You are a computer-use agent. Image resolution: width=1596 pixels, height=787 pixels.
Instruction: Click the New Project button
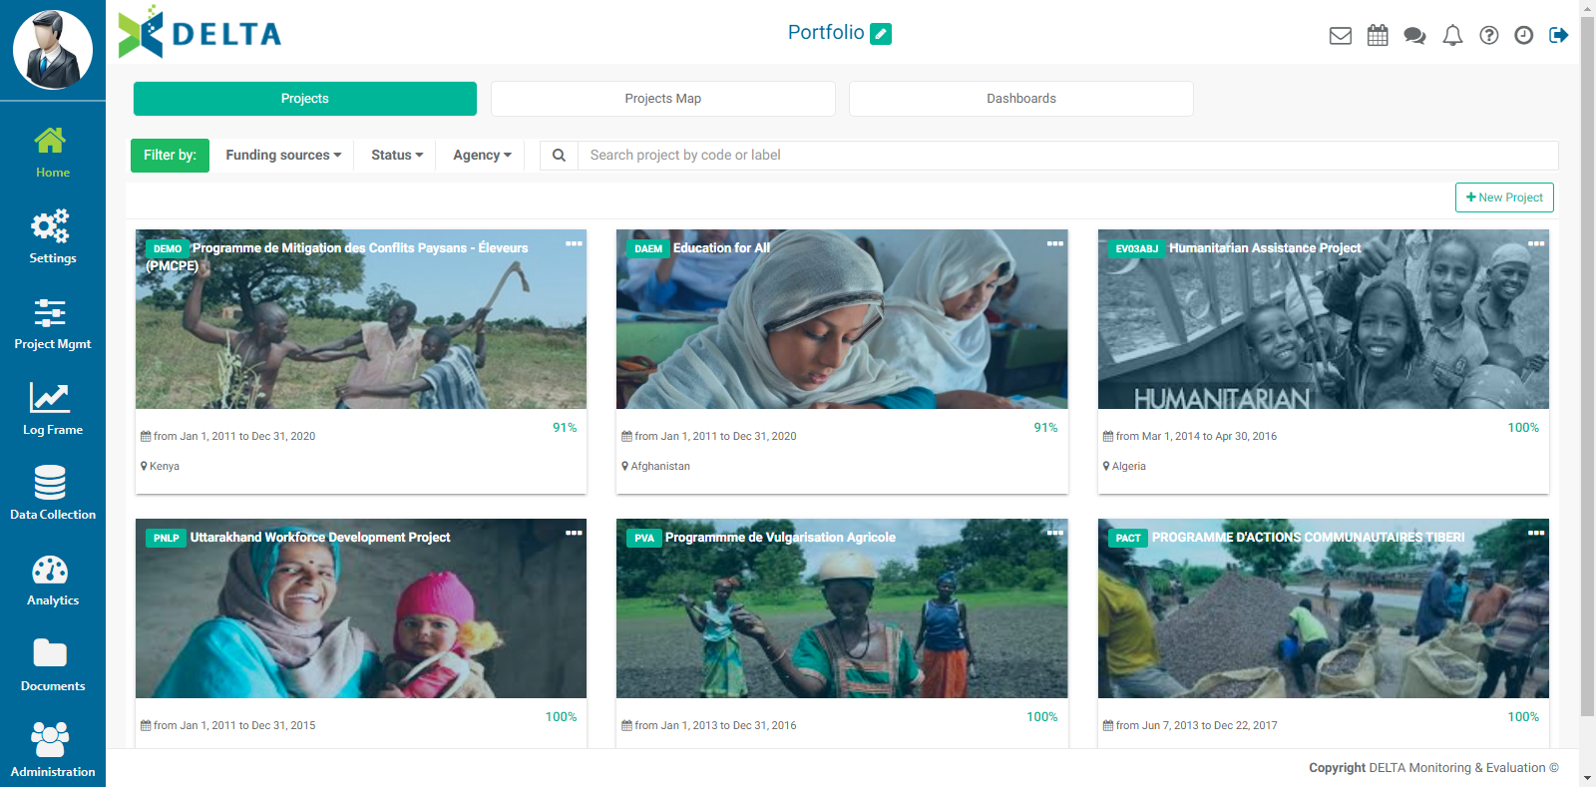pyautogui.click(x=1504, y=197)
